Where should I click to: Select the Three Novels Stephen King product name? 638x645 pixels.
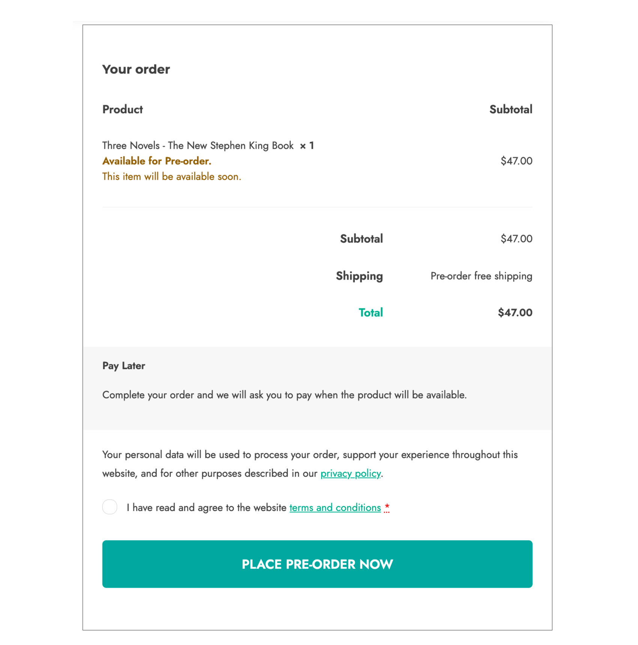[198, 145]
